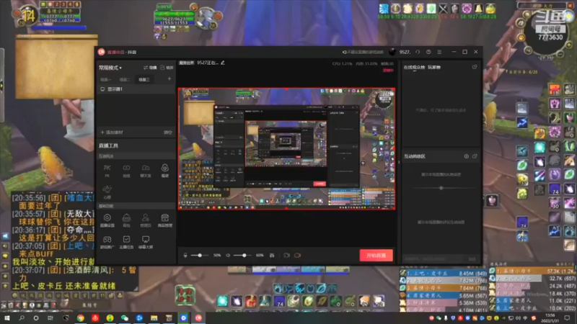Select the 场景三 scene tab
Image resolution: width=577 pixels, height=324 pixels.
(x=144, y=79)
